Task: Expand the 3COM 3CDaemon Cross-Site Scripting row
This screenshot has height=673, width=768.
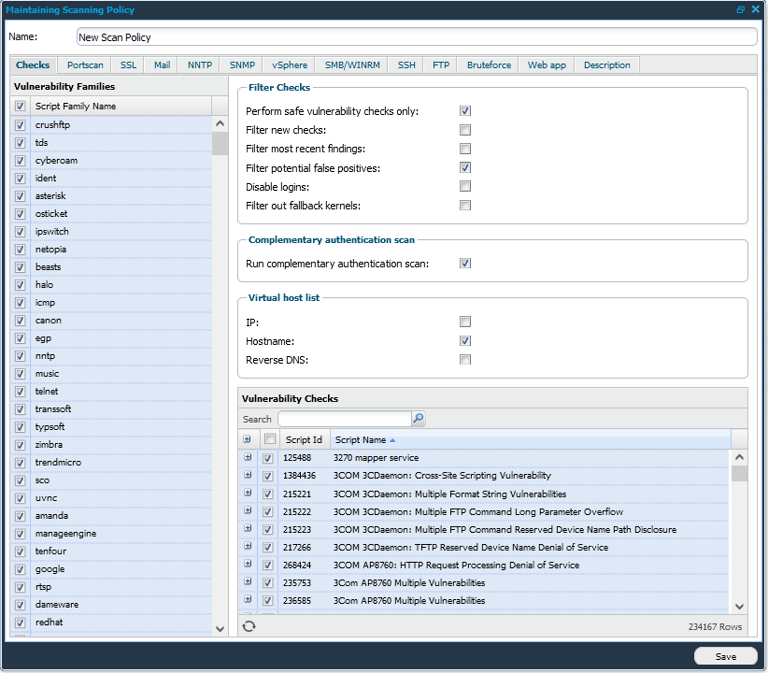Action: click(248, 476)
